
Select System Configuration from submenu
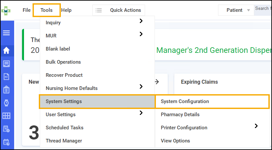coord(185,101)
